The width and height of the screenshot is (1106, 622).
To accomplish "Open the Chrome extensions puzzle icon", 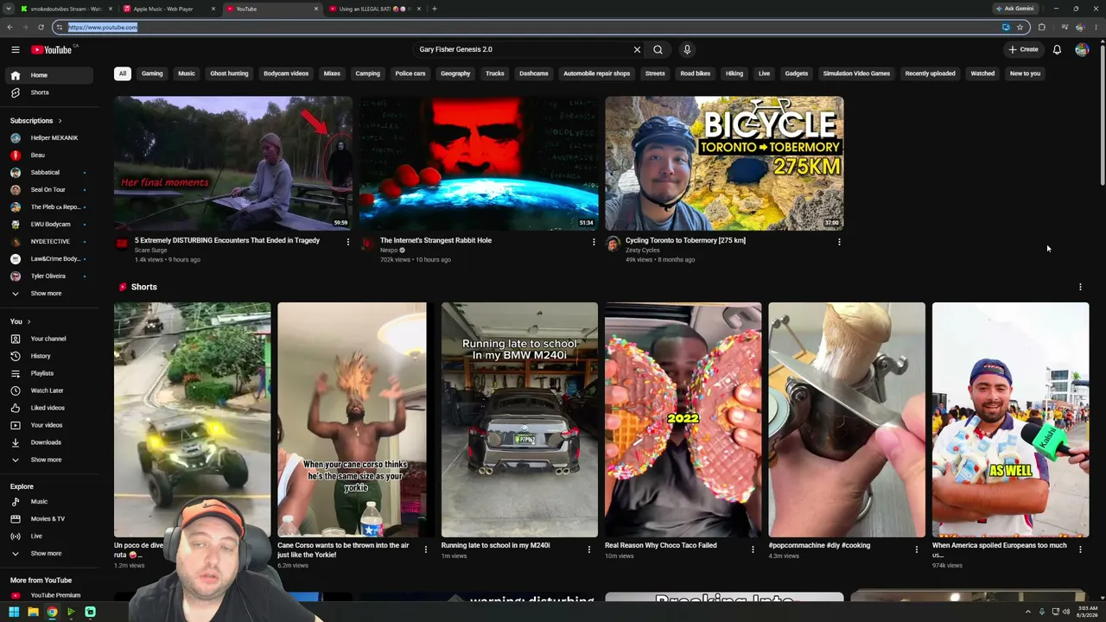I will pos(1041,27).
